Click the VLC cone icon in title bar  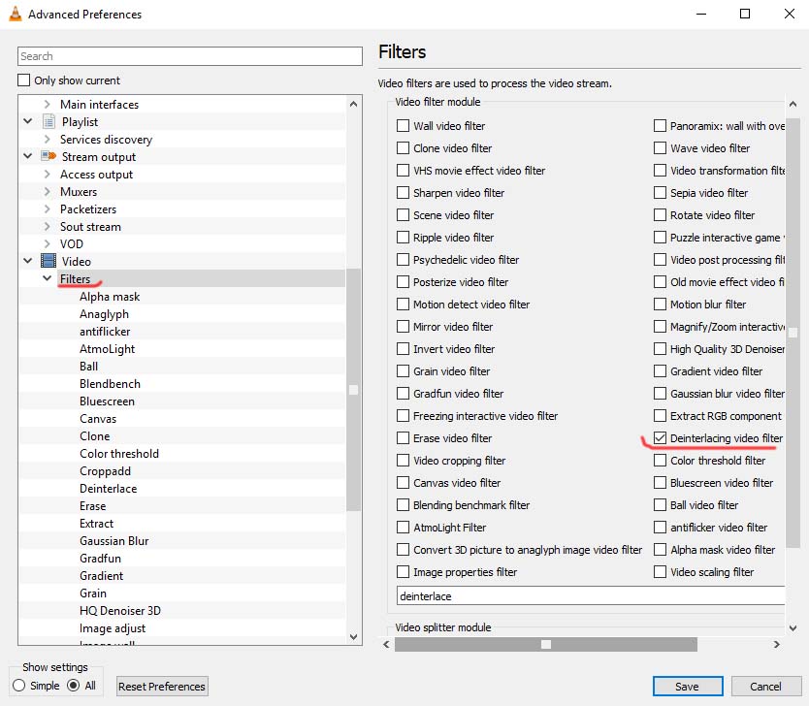[16, 14]
